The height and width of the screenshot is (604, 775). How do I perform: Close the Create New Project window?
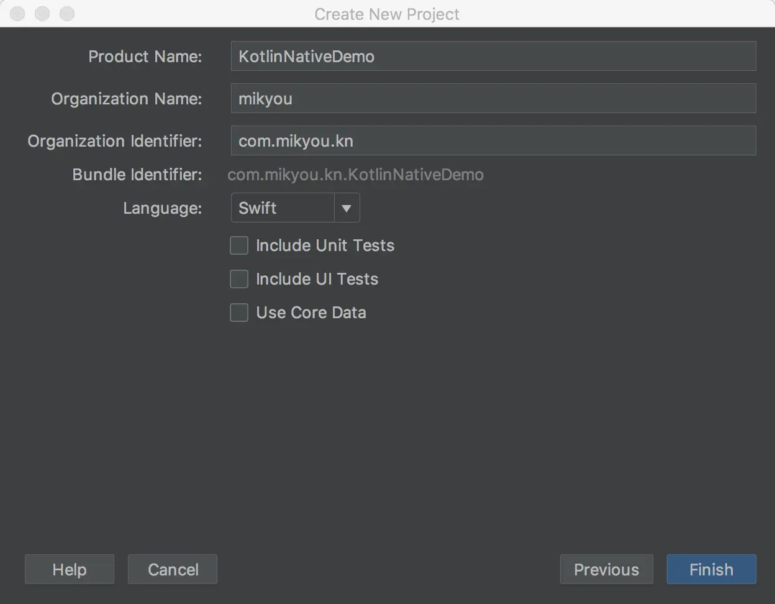17,14
